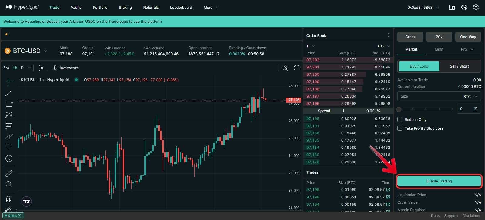Select the 1h chart interval
Viewport: 485px width, 220px height.
point(15,68)
